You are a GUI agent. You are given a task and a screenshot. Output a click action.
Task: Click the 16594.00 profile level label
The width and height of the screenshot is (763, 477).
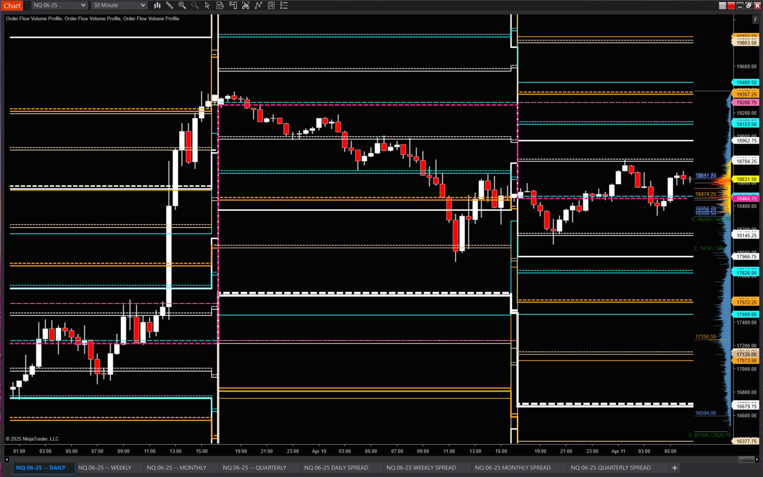[705, 413]
